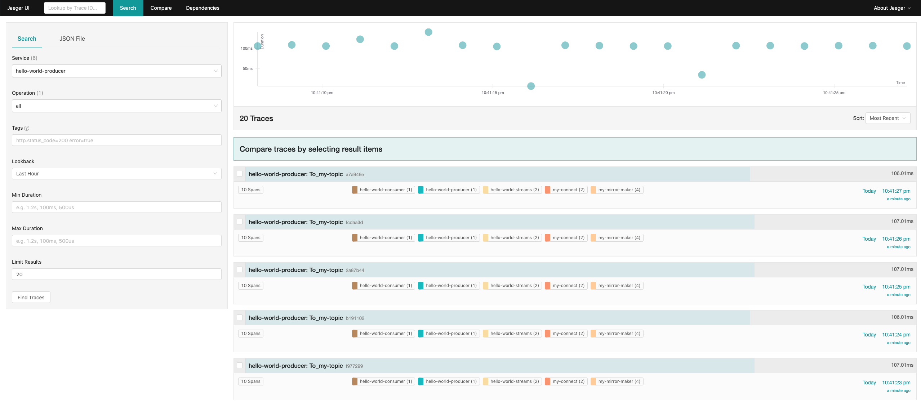Click the 10:41:27 pm timestamp
This screenshot has width=921, height=402.
pos(896,191)
